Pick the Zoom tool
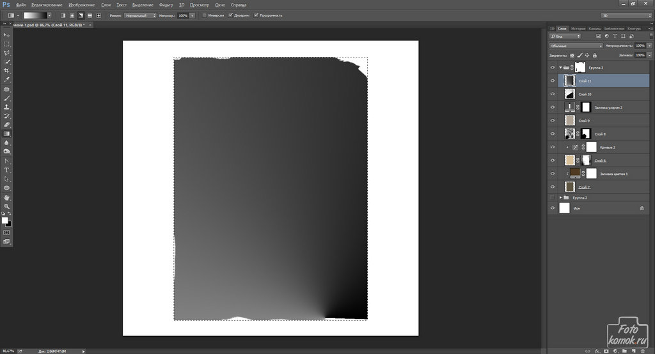The height and width of the screenshot is (354, 655). click(7, 206)
